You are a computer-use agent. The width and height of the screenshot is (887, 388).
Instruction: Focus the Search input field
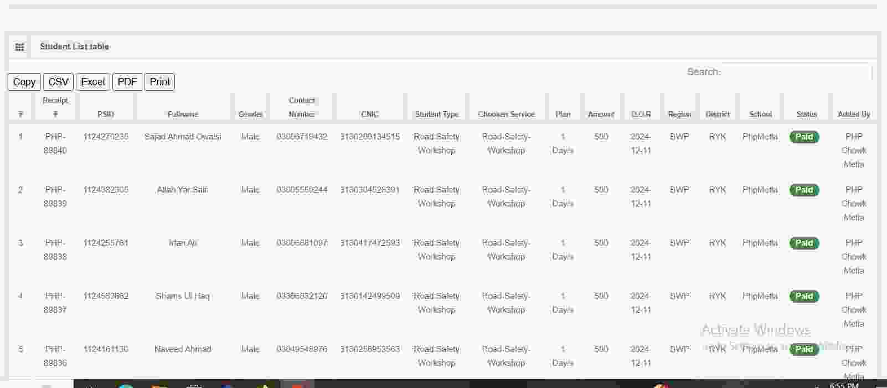pyautogui.click(x=797, y=72)
